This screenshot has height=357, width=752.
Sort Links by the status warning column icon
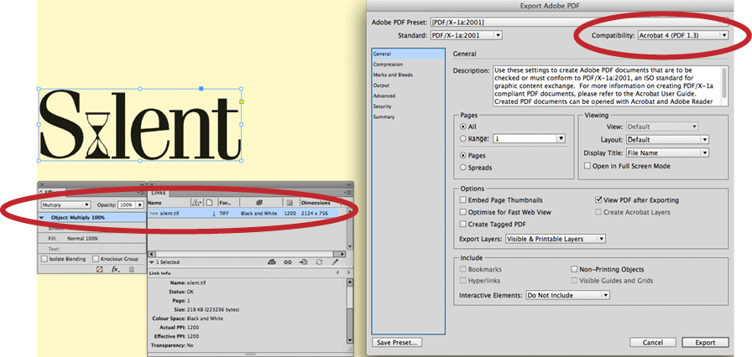(x=197, y=203)
